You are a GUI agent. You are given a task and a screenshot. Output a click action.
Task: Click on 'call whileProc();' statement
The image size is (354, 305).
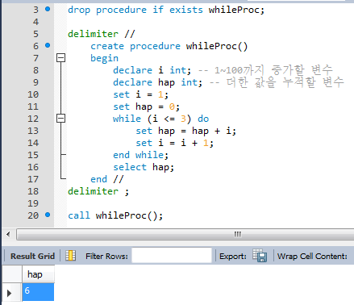click(115, 215)
